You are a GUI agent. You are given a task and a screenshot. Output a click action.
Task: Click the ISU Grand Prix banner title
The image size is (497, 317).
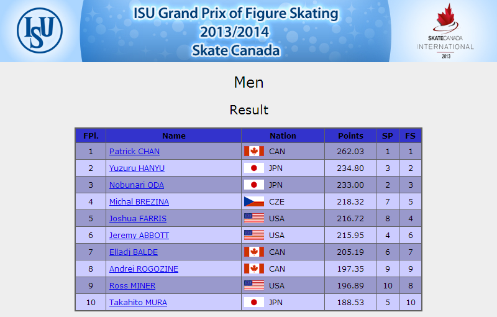[235, 32]
